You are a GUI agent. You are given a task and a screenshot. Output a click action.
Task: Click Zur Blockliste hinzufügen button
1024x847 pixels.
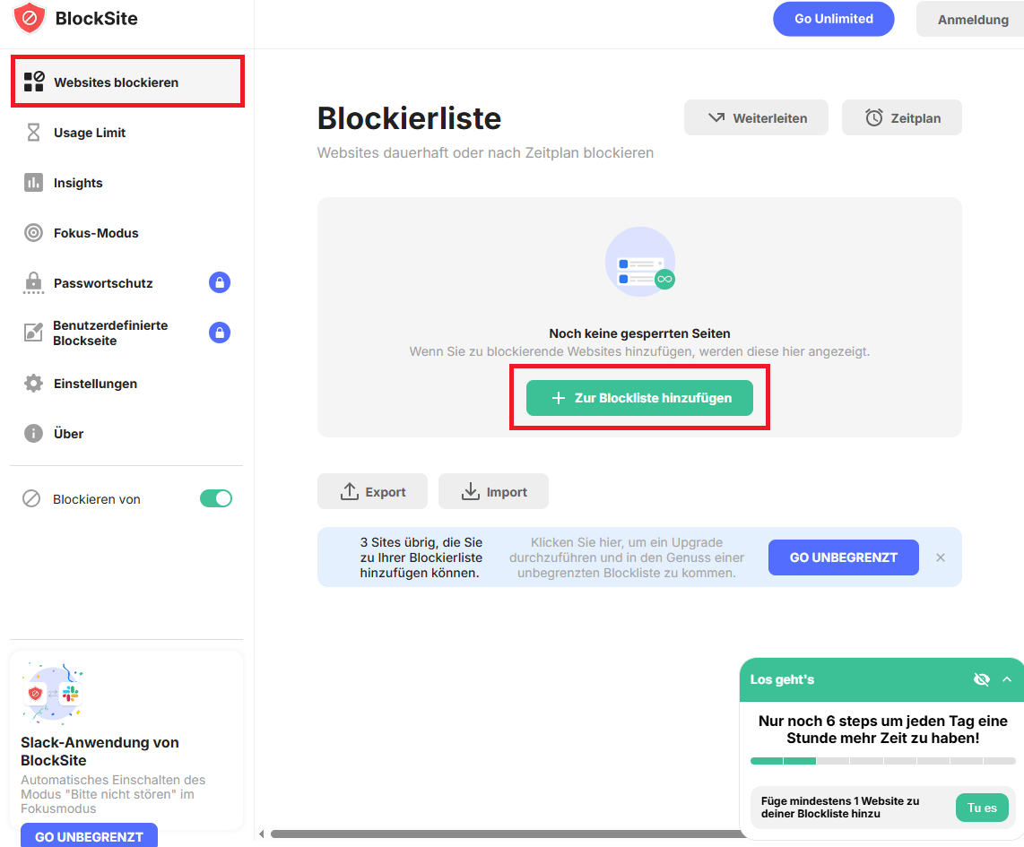[639, 398]
